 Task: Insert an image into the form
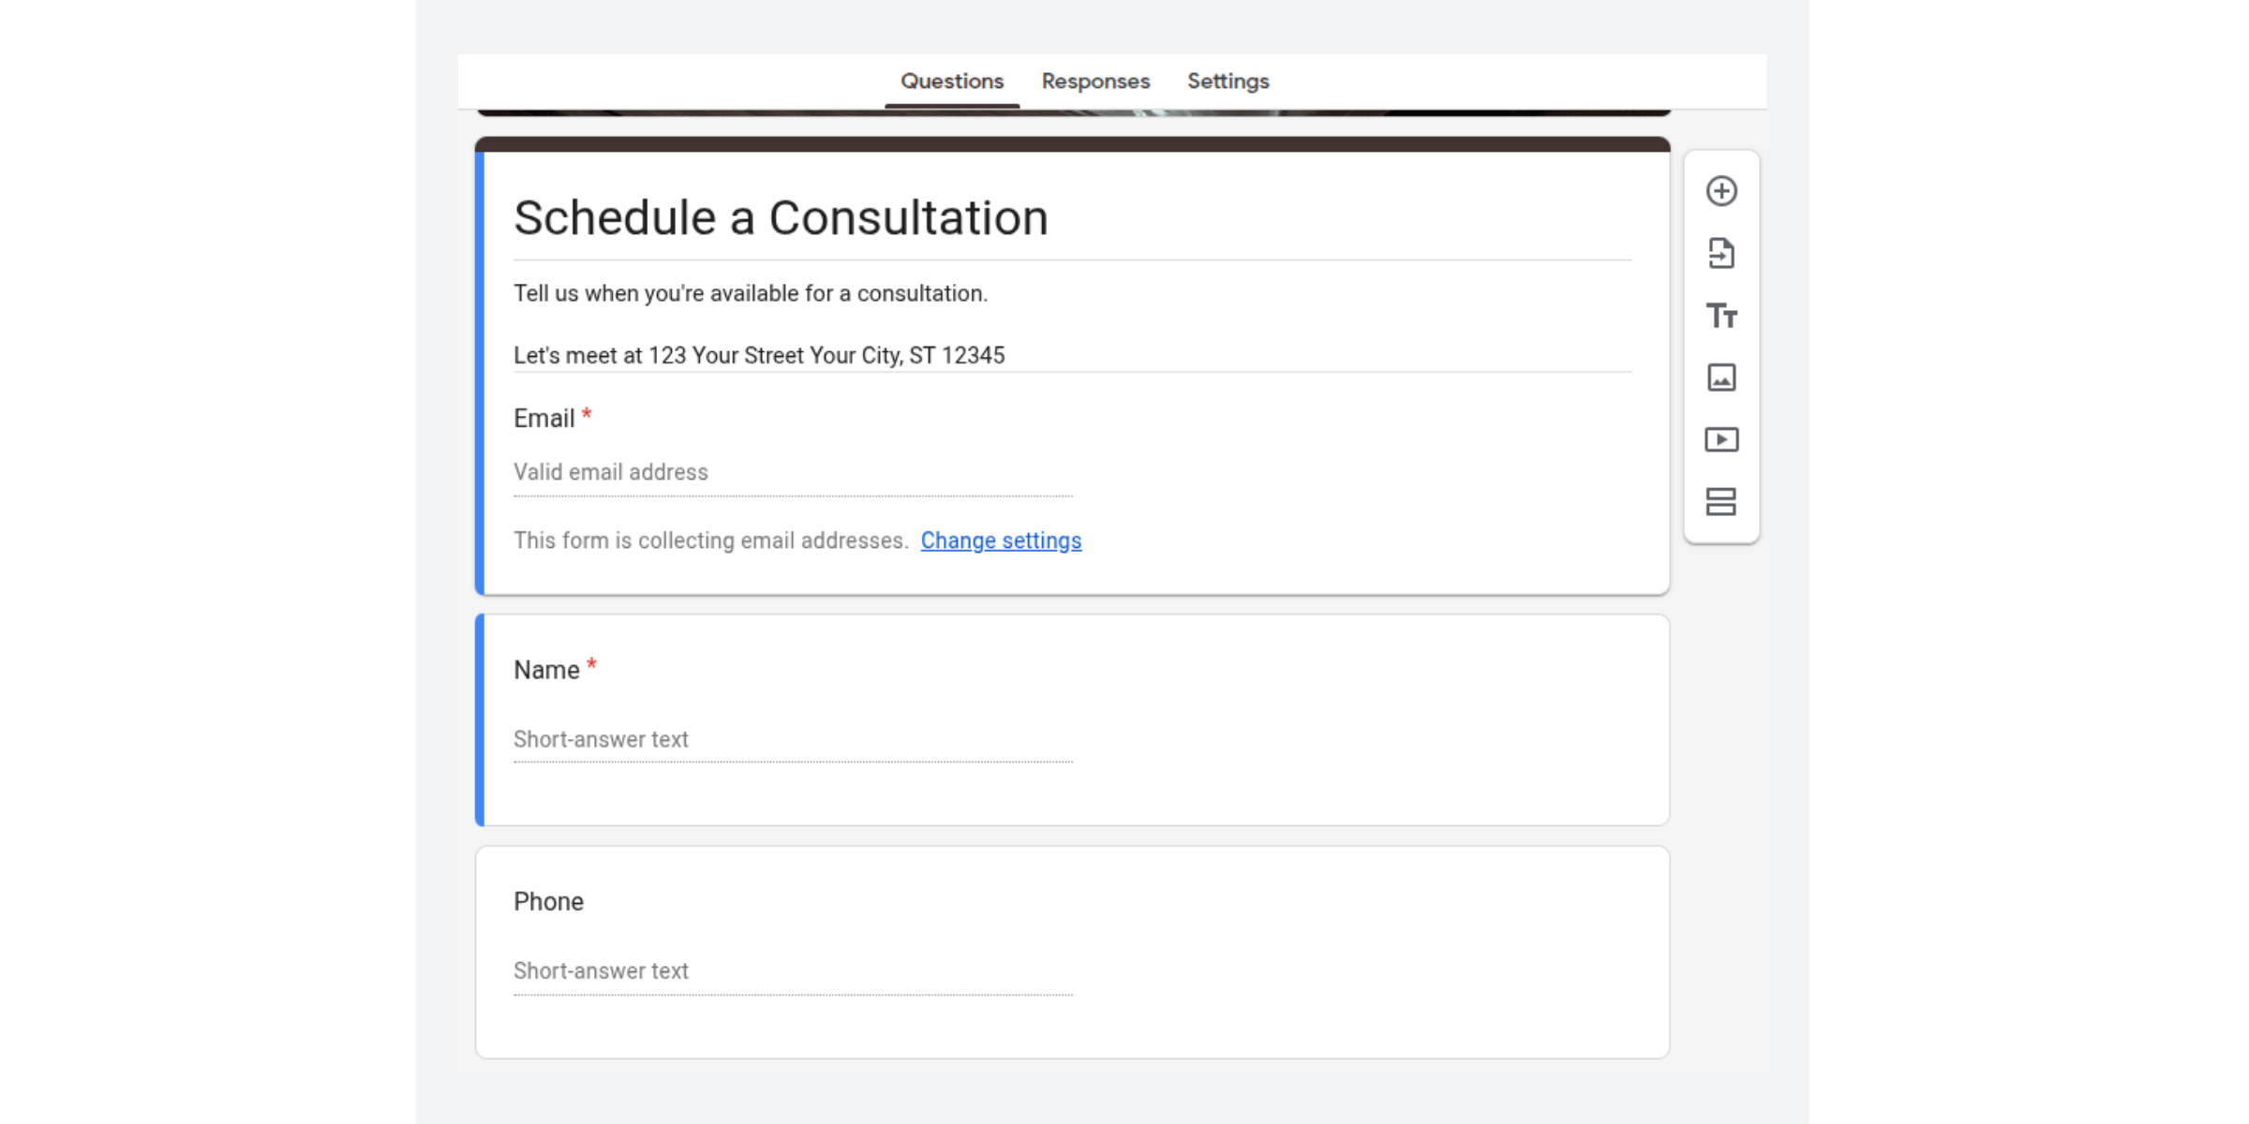pos(1721,378)
